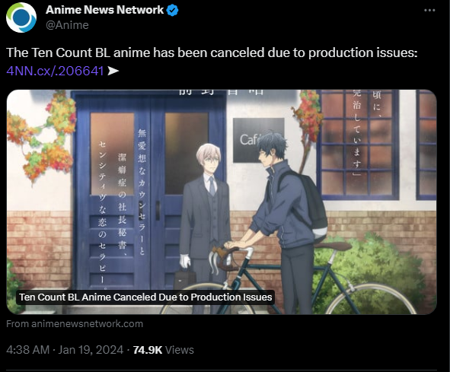This screenshot has height=372, width=450.
Task: Click the word Views beside the count
Action: pos(180,350)
